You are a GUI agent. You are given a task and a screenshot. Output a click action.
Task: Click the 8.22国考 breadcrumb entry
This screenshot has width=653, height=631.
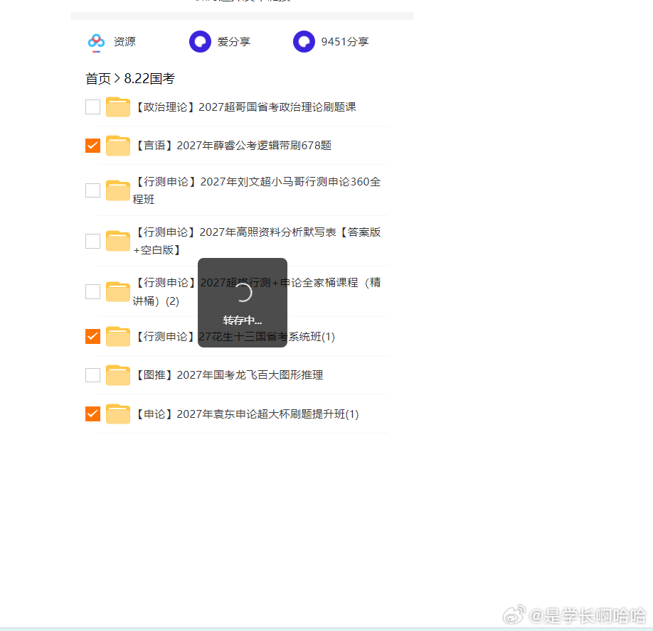pos(149,79)
